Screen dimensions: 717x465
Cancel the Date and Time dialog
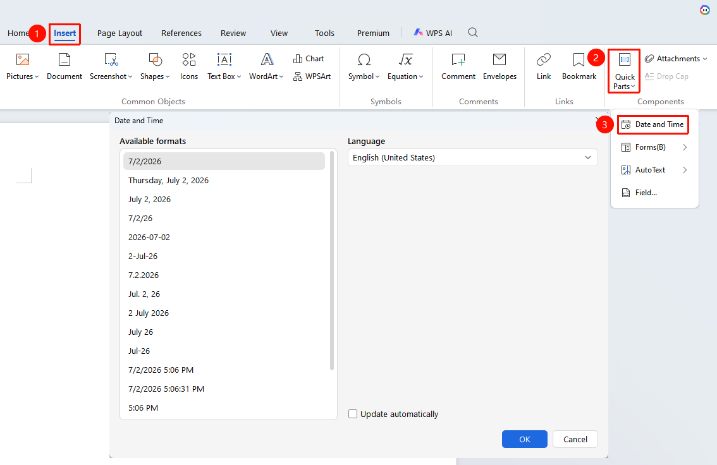575,439
